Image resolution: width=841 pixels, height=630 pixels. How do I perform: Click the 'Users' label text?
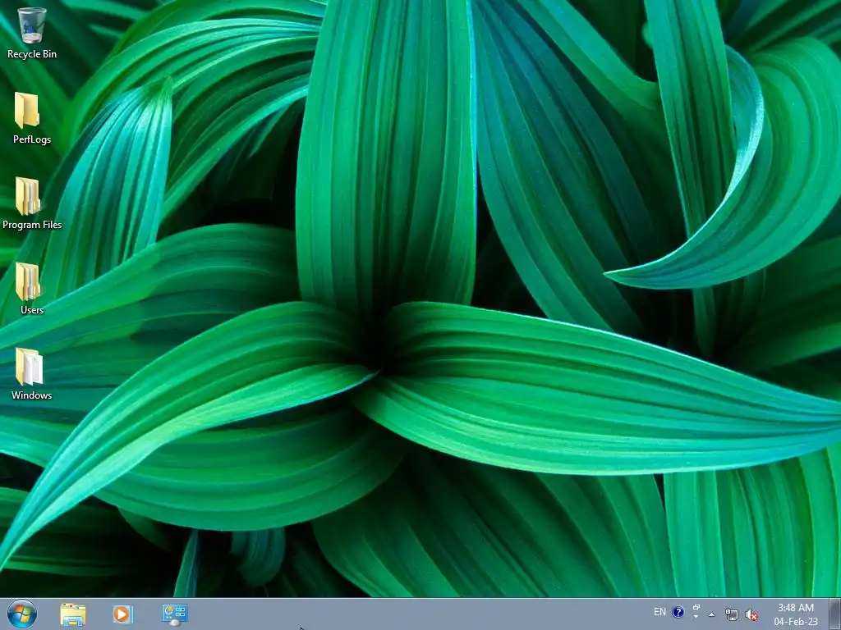click(x=32, y=309)
